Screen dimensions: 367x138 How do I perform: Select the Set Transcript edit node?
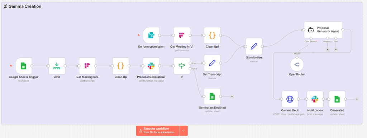coord(212,63)
